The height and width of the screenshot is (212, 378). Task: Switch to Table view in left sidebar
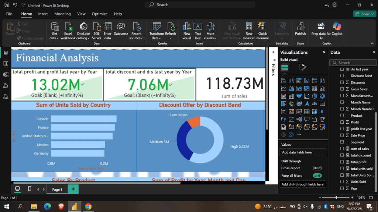point(6,64)
